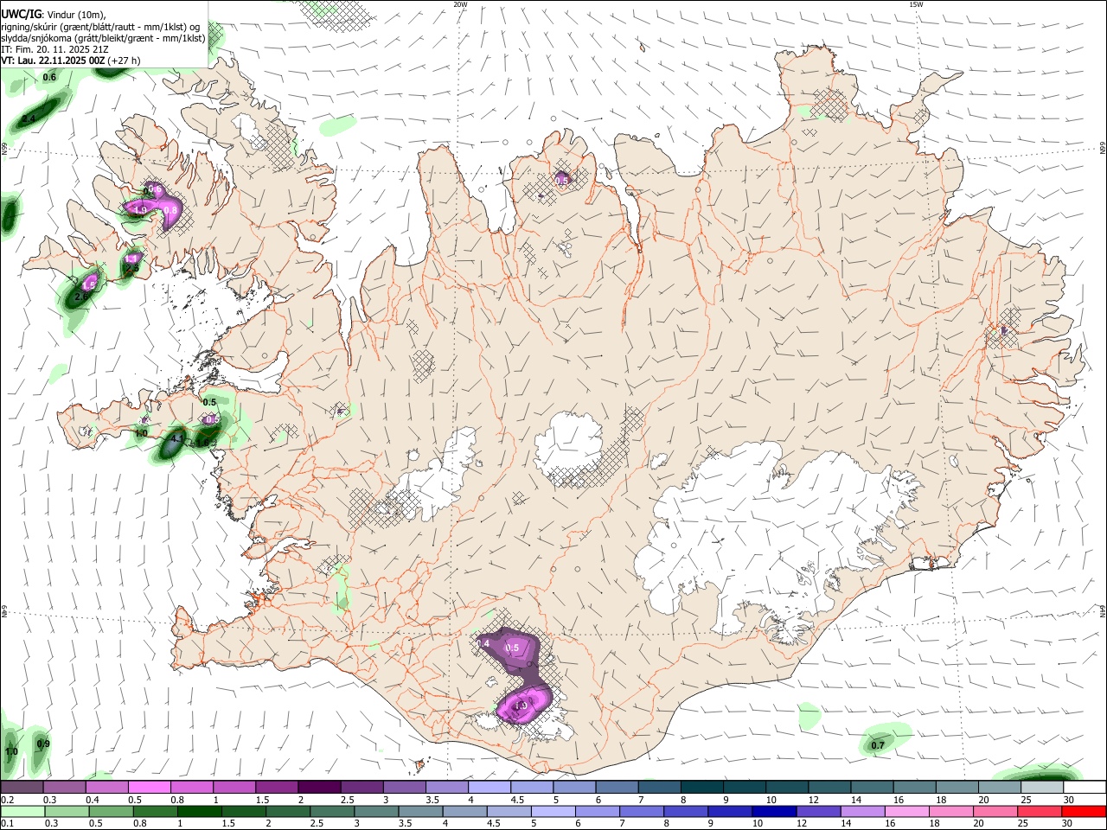
Task: Click the 2.6 rainfall value on the map
Action: tap(81, 297)
